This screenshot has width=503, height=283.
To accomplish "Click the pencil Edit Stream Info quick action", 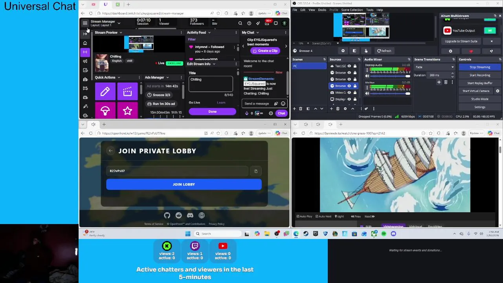I will coord(105,92).
